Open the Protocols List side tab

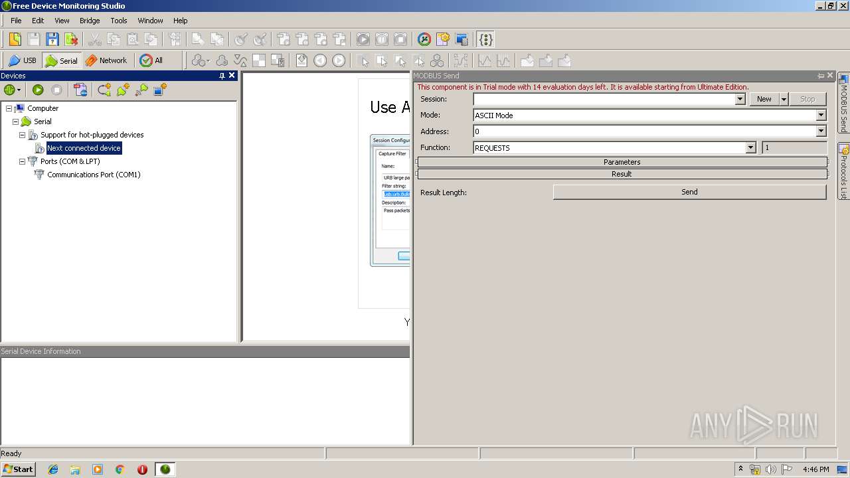coord(843,171)
